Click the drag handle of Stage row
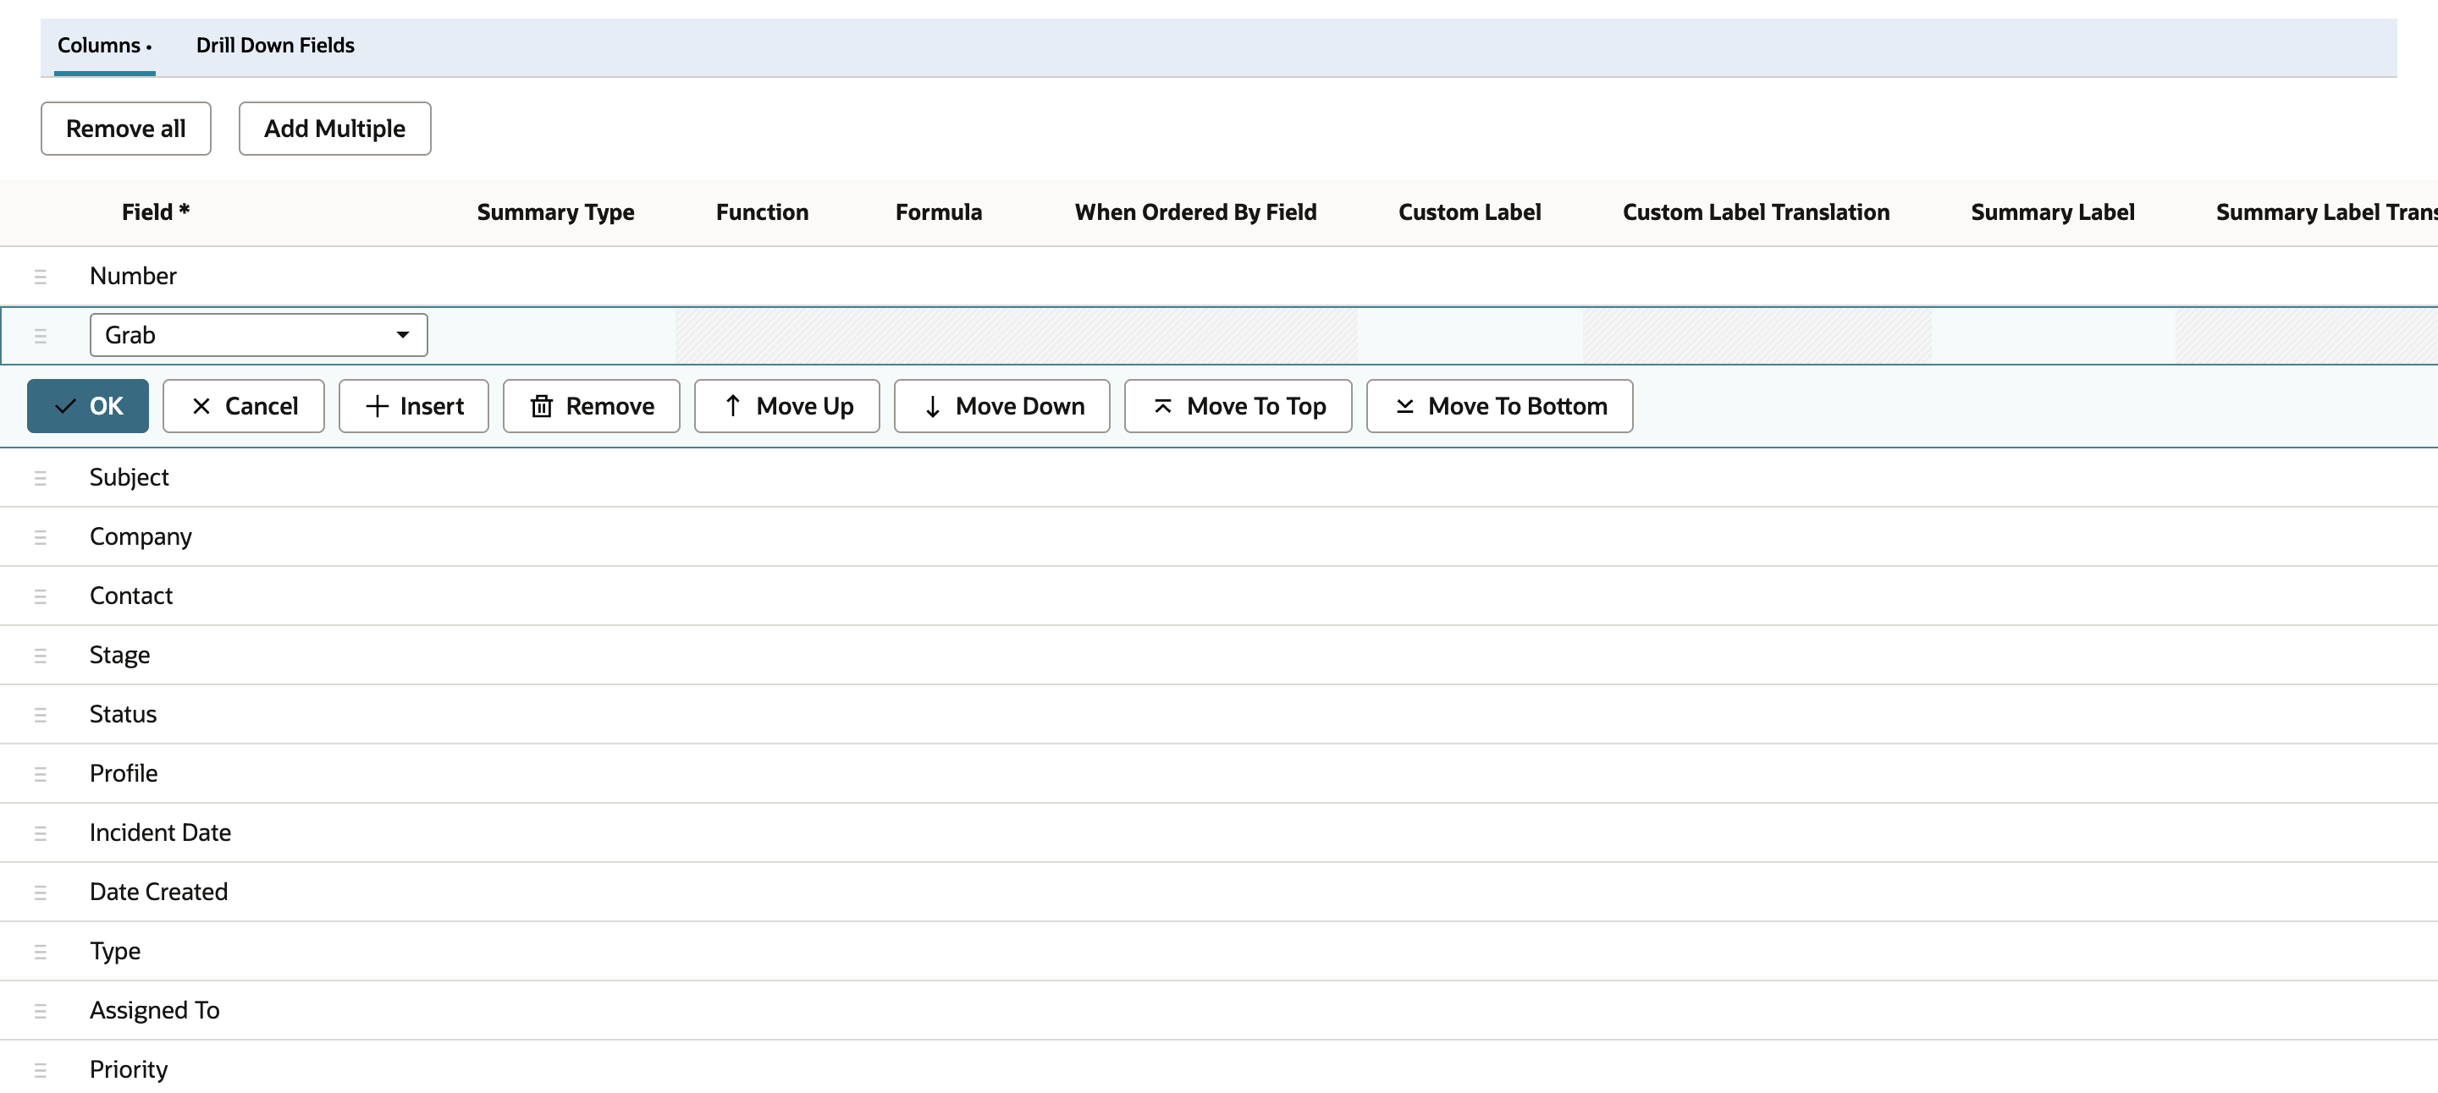This screenshot has width=2438, height=1093. click(x=40, y=656)
